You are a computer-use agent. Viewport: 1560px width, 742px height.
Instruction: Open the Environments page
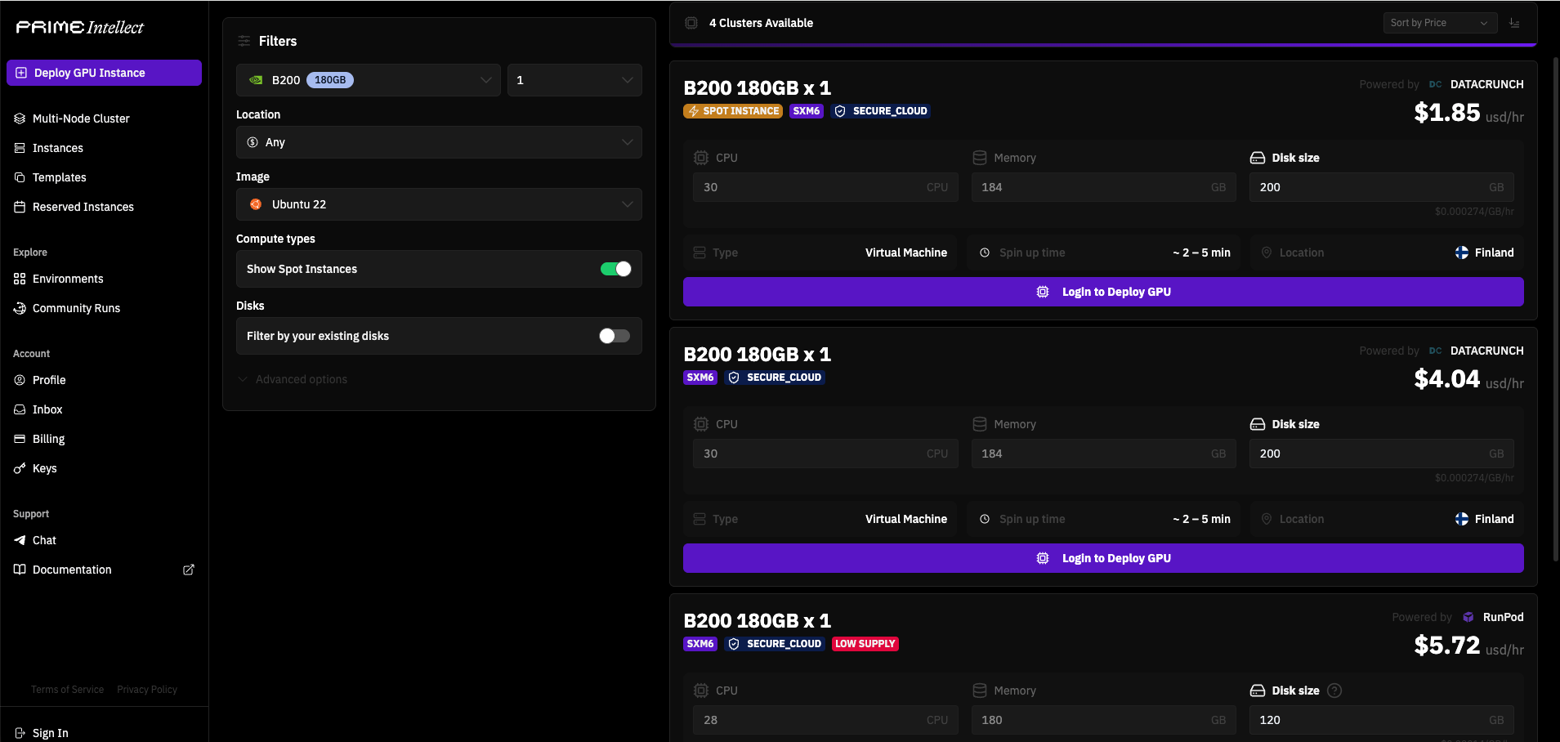(x=68, y=279)
